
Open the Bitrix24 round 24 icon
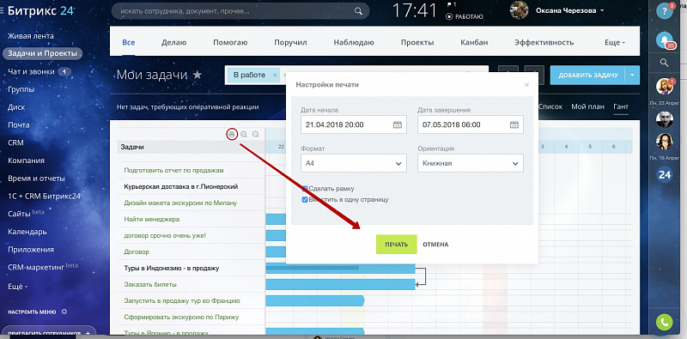point(664,175)
